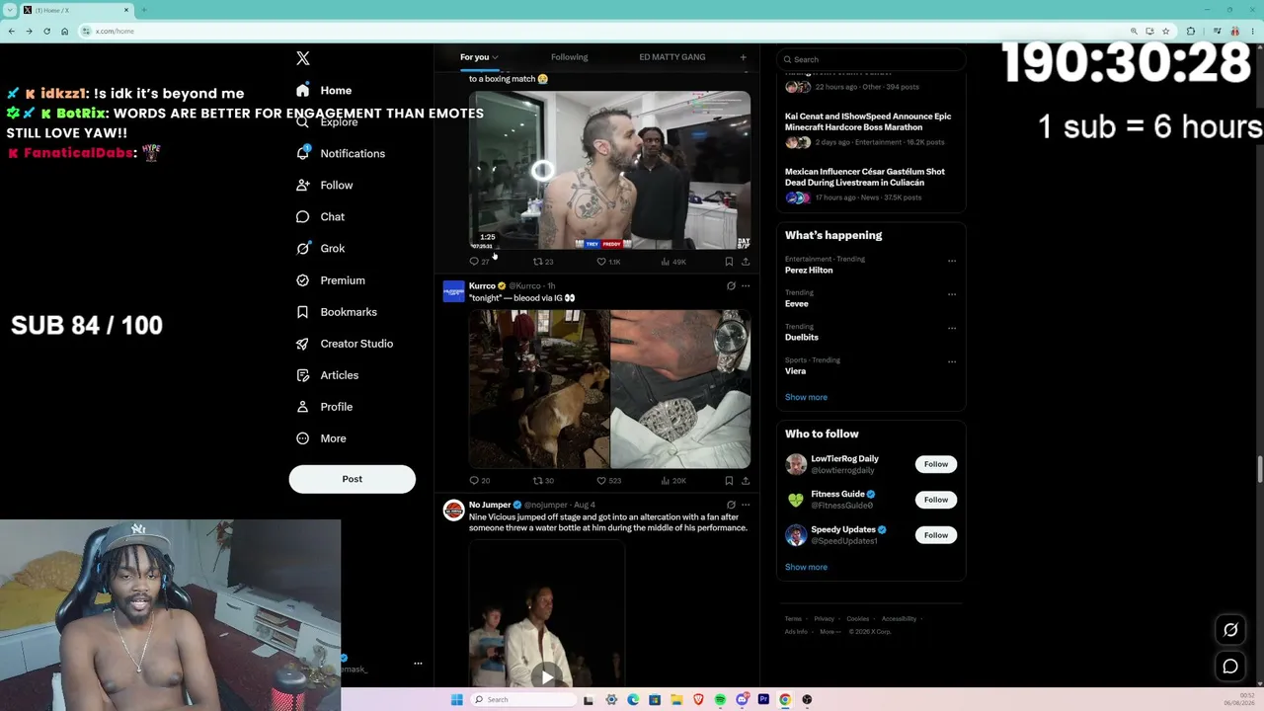The height and width of the screenshot is (711, 1264).
Task: Open Spotify from the taskbar
Action: [720, 699]
